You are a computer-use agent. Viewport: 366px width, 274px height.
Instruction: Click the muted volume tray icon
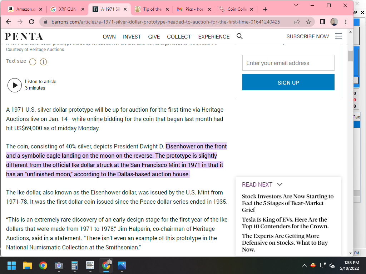coord(332,265)
